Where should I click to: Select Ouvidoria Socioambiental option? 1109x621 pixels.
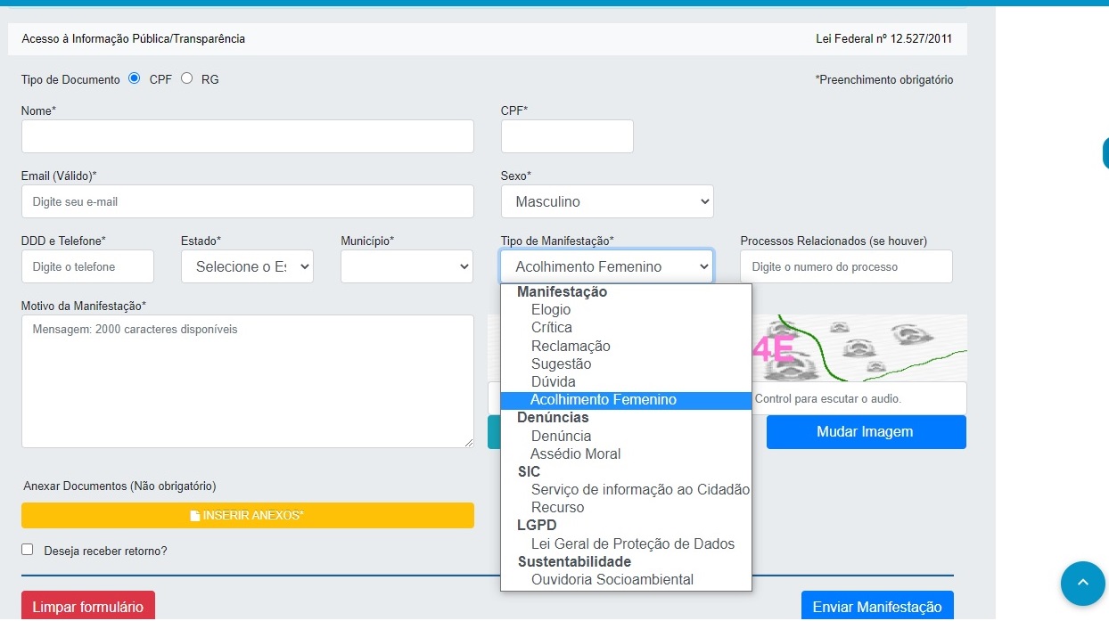pyautogui.click(x=612, y=579)
